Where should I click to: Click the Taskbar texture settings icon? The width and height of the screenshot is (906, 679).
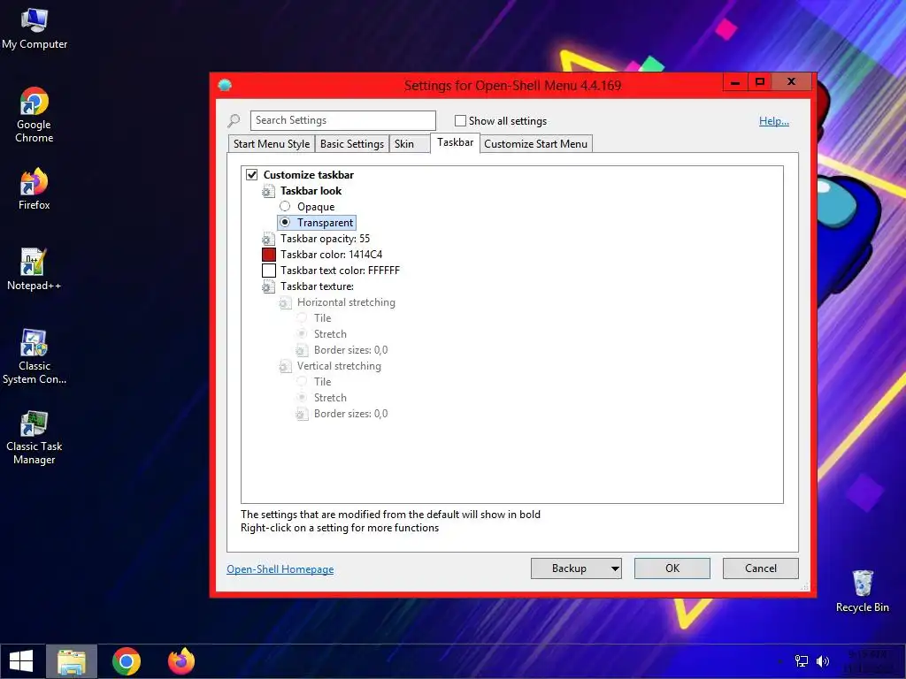[268, 286]
